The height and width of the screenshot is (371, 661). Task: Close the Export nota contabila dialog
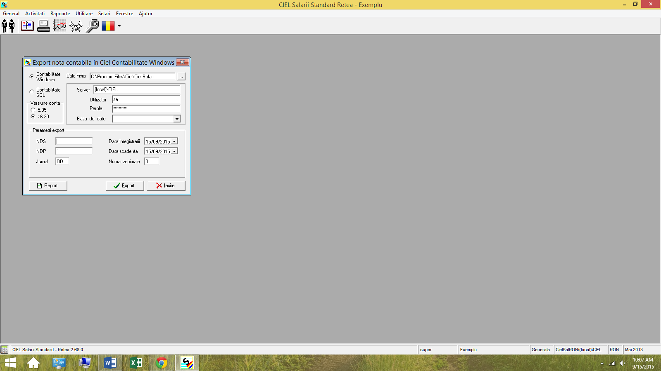(x=183, y=62)
